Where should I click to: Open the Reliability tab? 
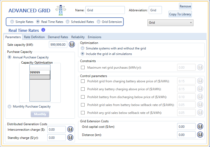click(78, 37)
